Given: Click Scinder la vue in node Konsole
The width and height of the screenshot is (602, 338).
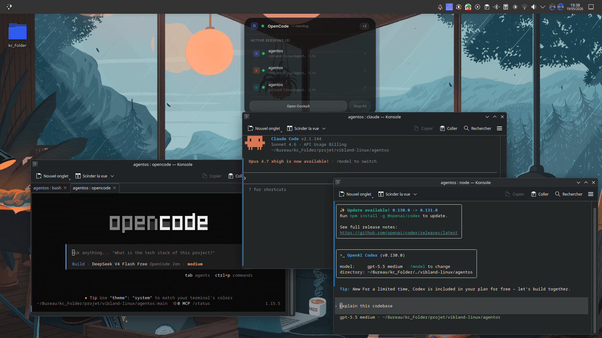Looking at the screenshot, I should pos(394,194).
